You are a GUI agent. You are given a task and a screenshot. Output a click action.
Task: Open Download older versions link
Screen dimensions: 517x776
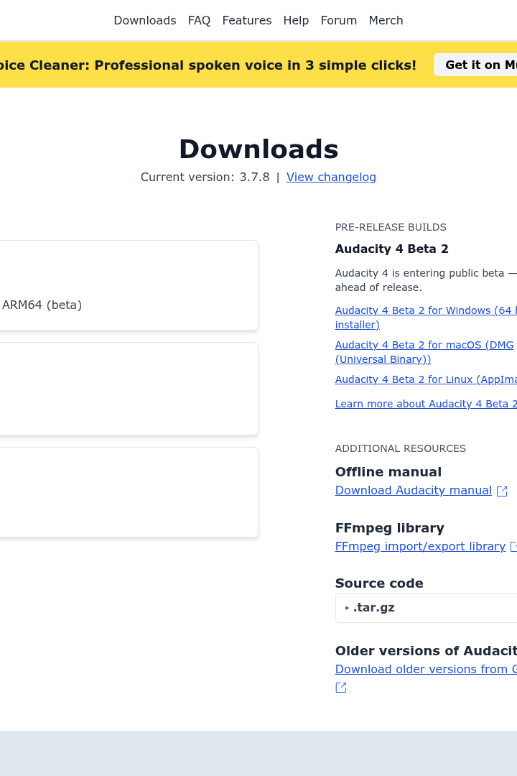(x=426, y=669)
